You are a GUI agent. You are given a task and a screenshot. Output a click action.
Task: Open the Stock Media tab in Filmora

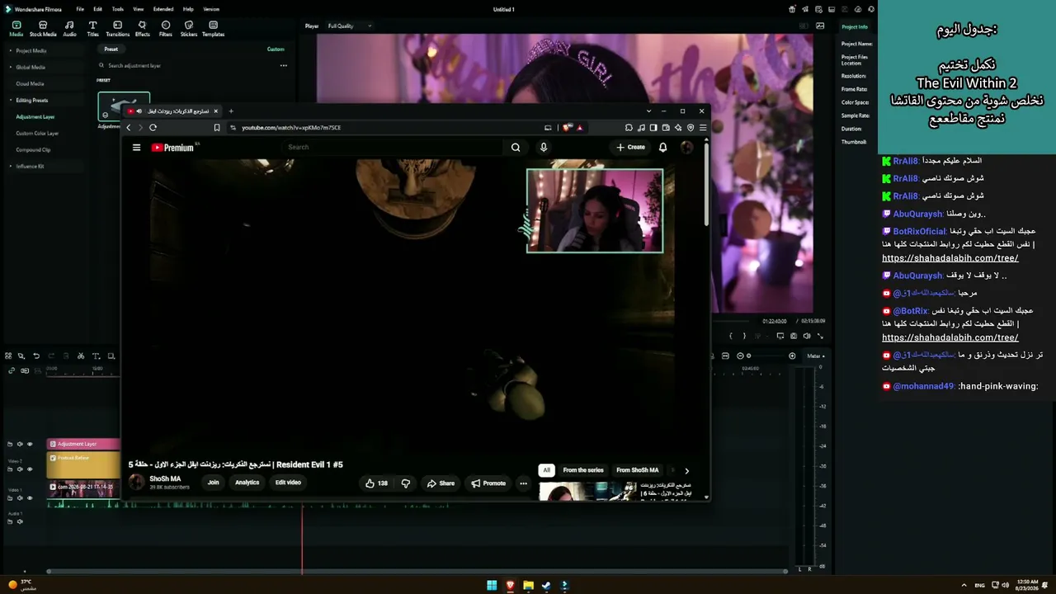(x=43, y=29)
